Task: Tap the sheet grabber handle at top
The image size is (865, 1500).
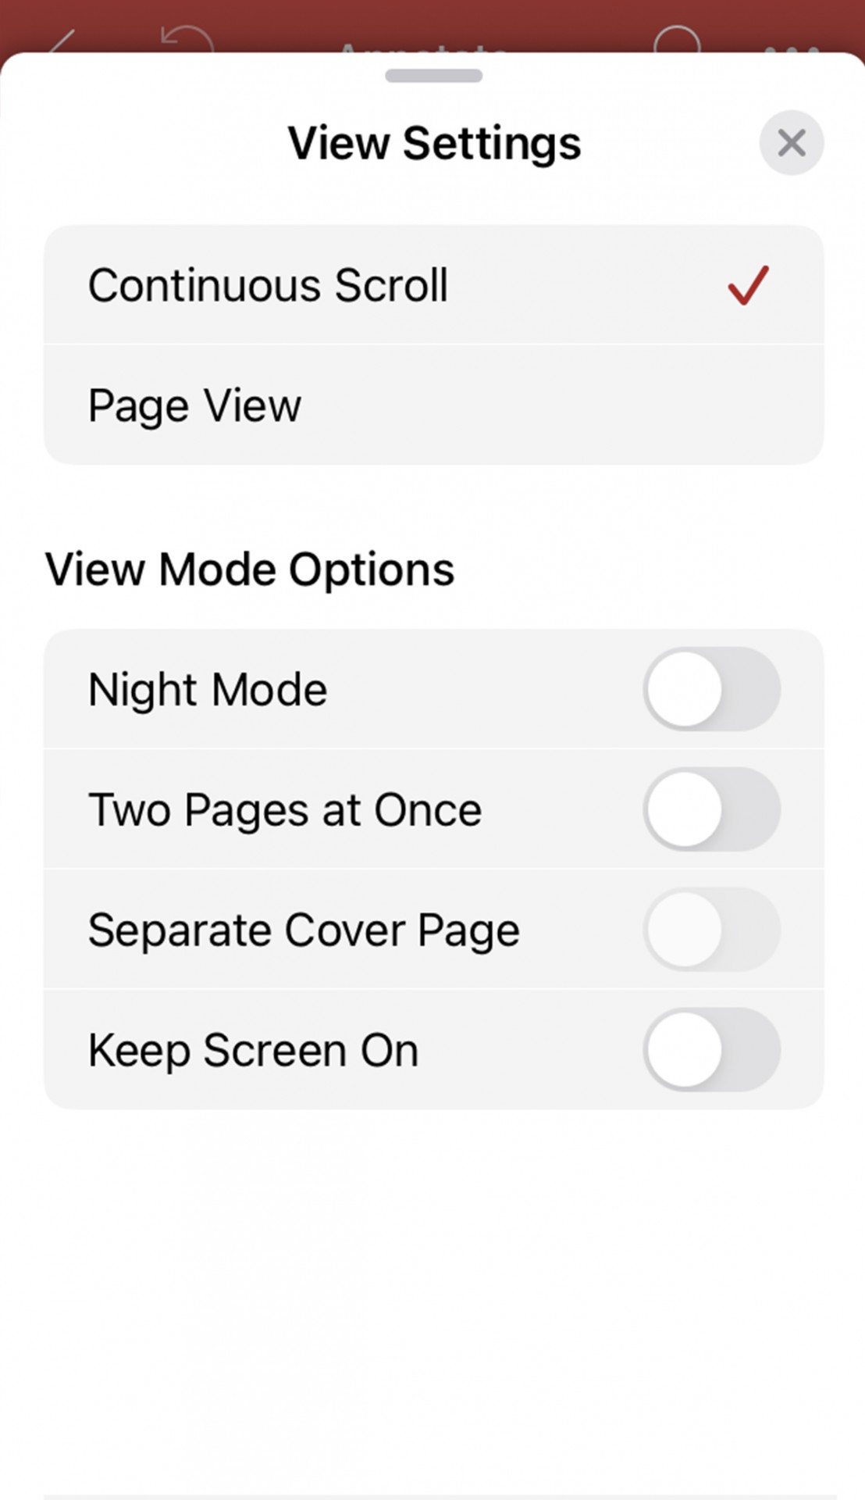Action: pyautogui.click(x=432, y=76)
